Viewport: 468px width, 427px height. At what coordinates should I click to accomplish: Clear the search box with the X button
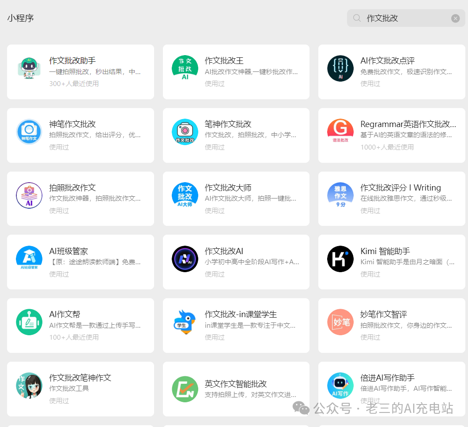click(456, 19)
